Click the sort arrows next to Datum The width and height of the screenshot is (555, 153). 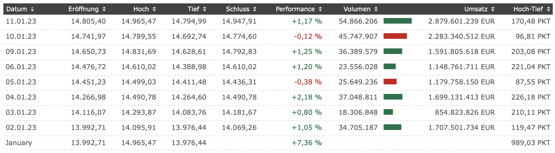[x=32, y=9]
